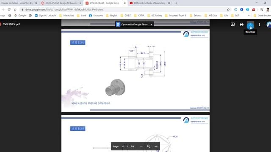
Task: Click the dark blue circular extension icon
Action: coord(242,10)
